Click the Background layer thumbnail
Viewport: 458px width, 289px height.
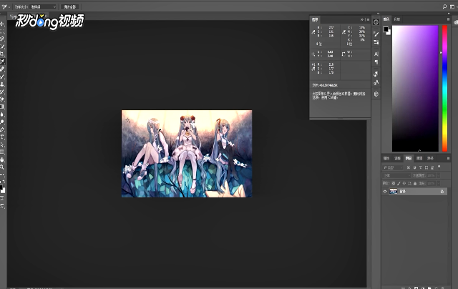[x=394, y=192]
